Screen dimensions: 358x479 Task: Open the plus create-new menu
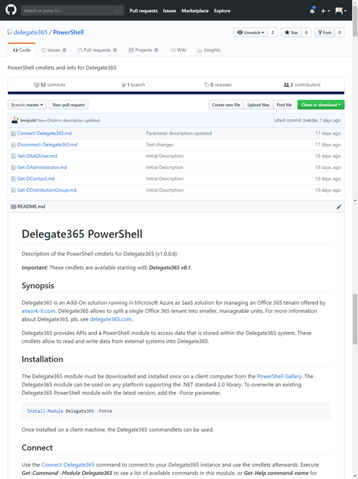coord(325,11)
